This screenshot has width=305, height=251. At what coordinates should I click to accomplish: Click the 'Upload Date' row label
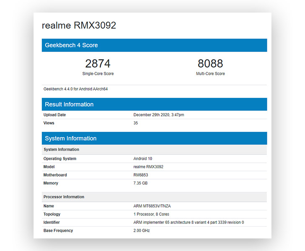click(54, 115)
